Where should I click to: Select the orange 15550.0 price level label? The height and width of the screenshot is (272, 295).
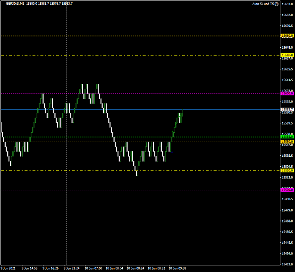click(287, 142)
